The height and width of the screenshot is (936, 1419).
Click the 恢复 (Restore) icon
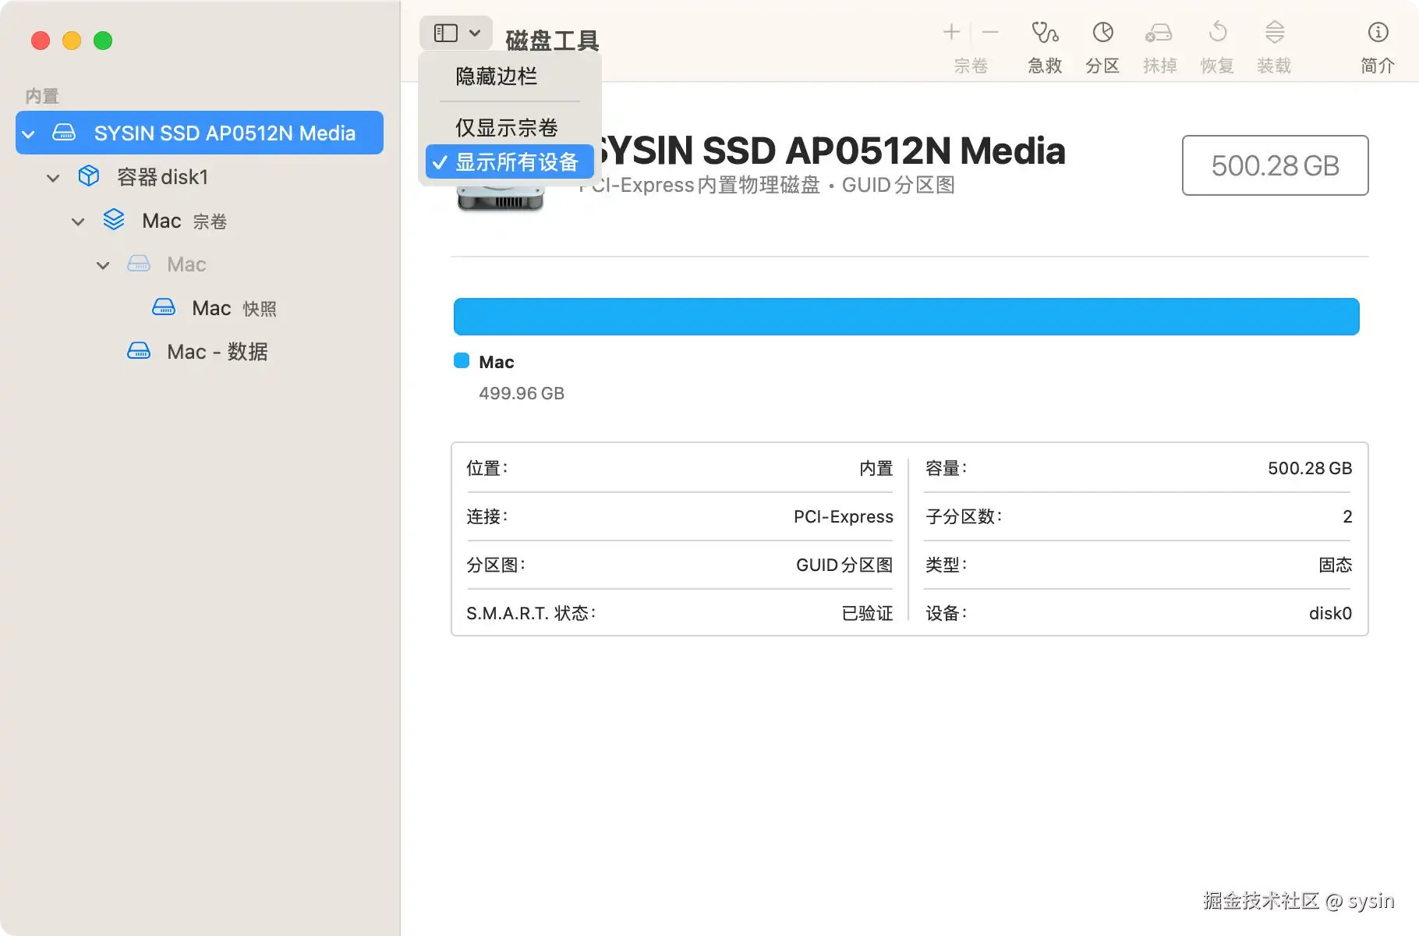(x=1216, y=45)
